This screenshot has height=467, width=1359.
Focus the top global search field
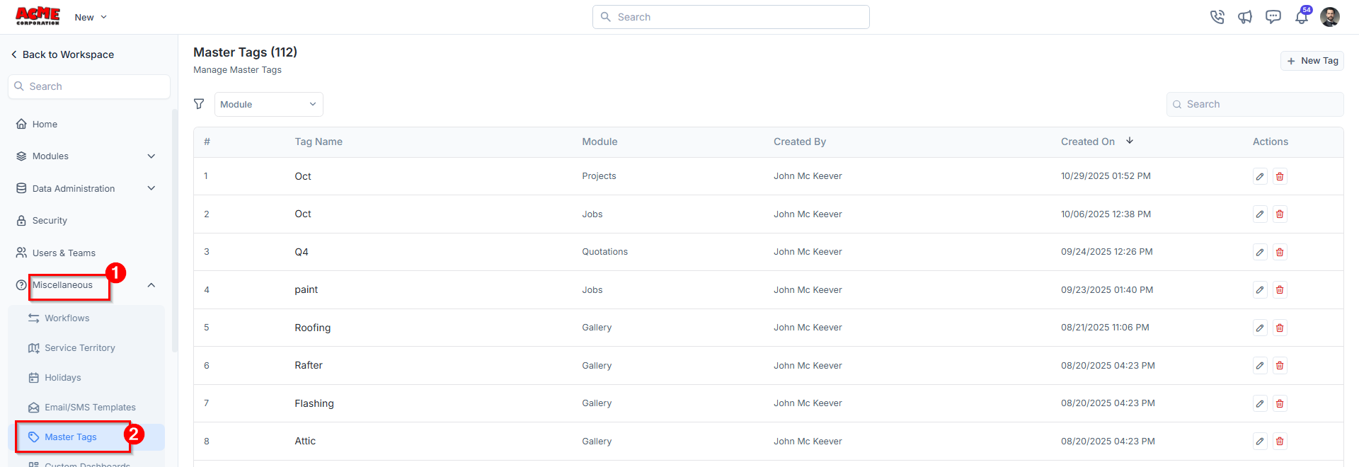point(730,17)
